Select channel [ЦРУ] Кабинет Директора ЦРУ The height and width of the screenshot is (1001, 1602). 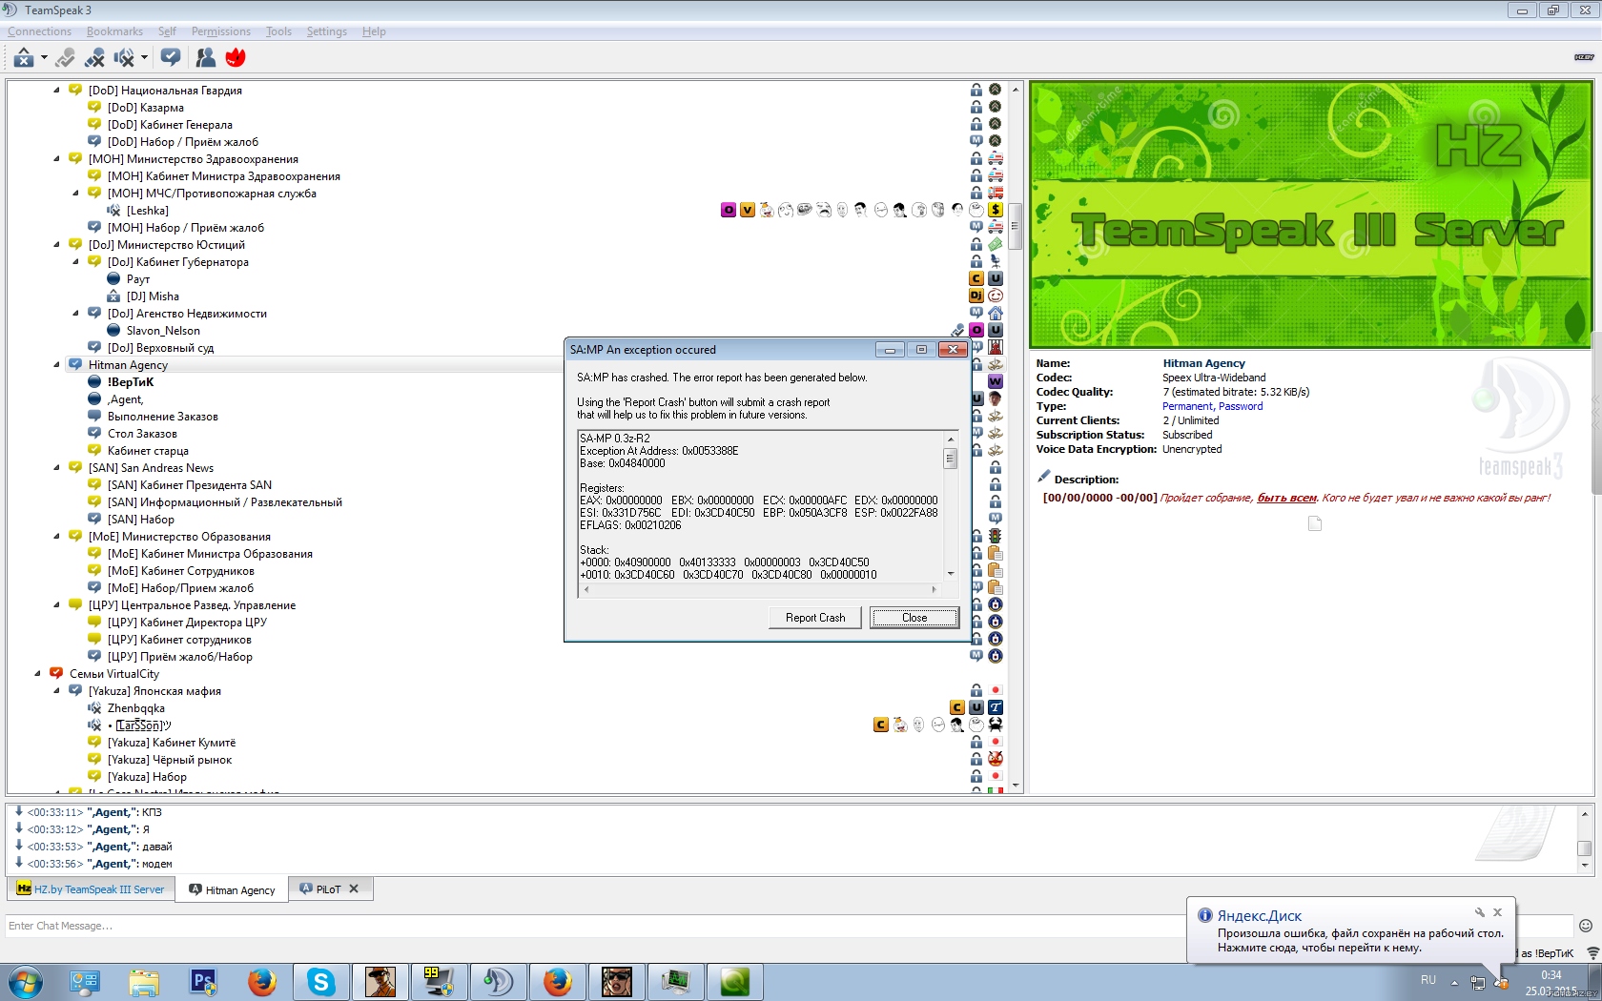click(x=187, y=623)
